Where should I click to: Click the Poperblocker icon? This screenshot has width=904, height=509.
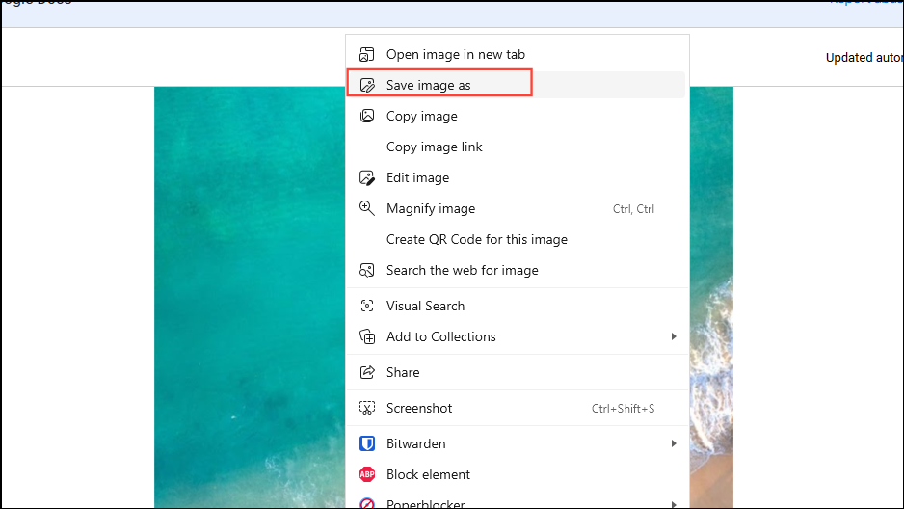pyautogui.click(x=366, y=504)
